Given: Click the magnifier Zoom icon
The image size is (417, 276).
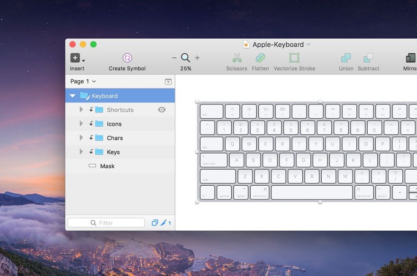Looking at the screenshot, I should (185, 58).
